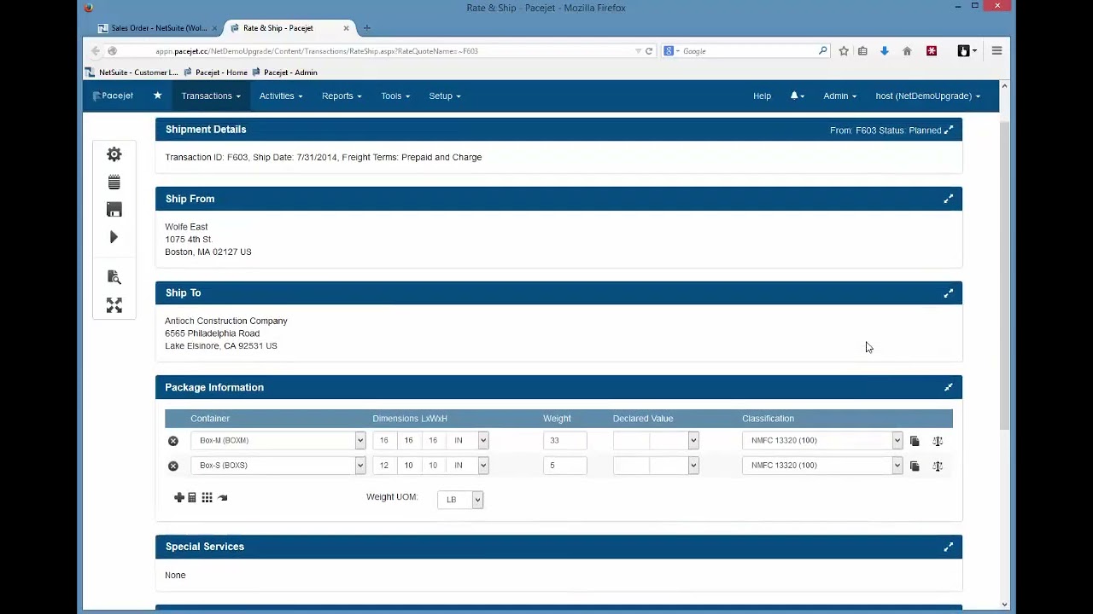Open a new browser tab
Image resolution: width=1093 pixels, height=614 pixels.
pyautogui.click(x=367, y=28)
